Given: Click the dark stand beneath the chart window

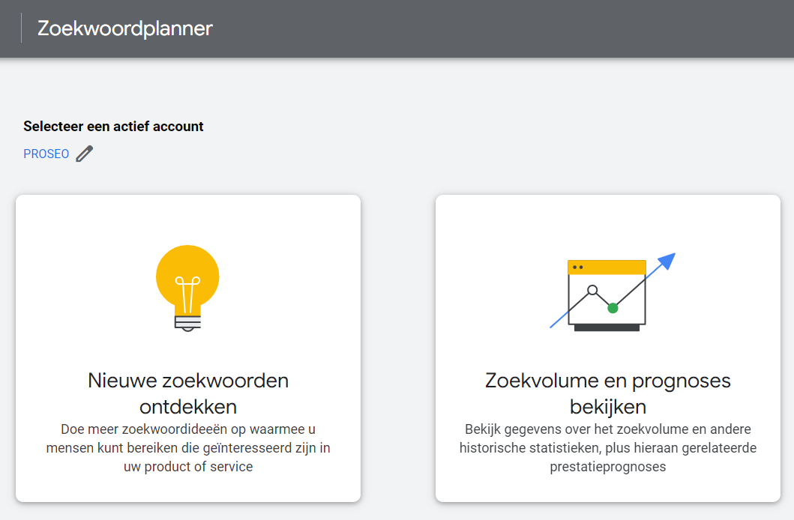Looking at the screenshot, I should 607,327.
